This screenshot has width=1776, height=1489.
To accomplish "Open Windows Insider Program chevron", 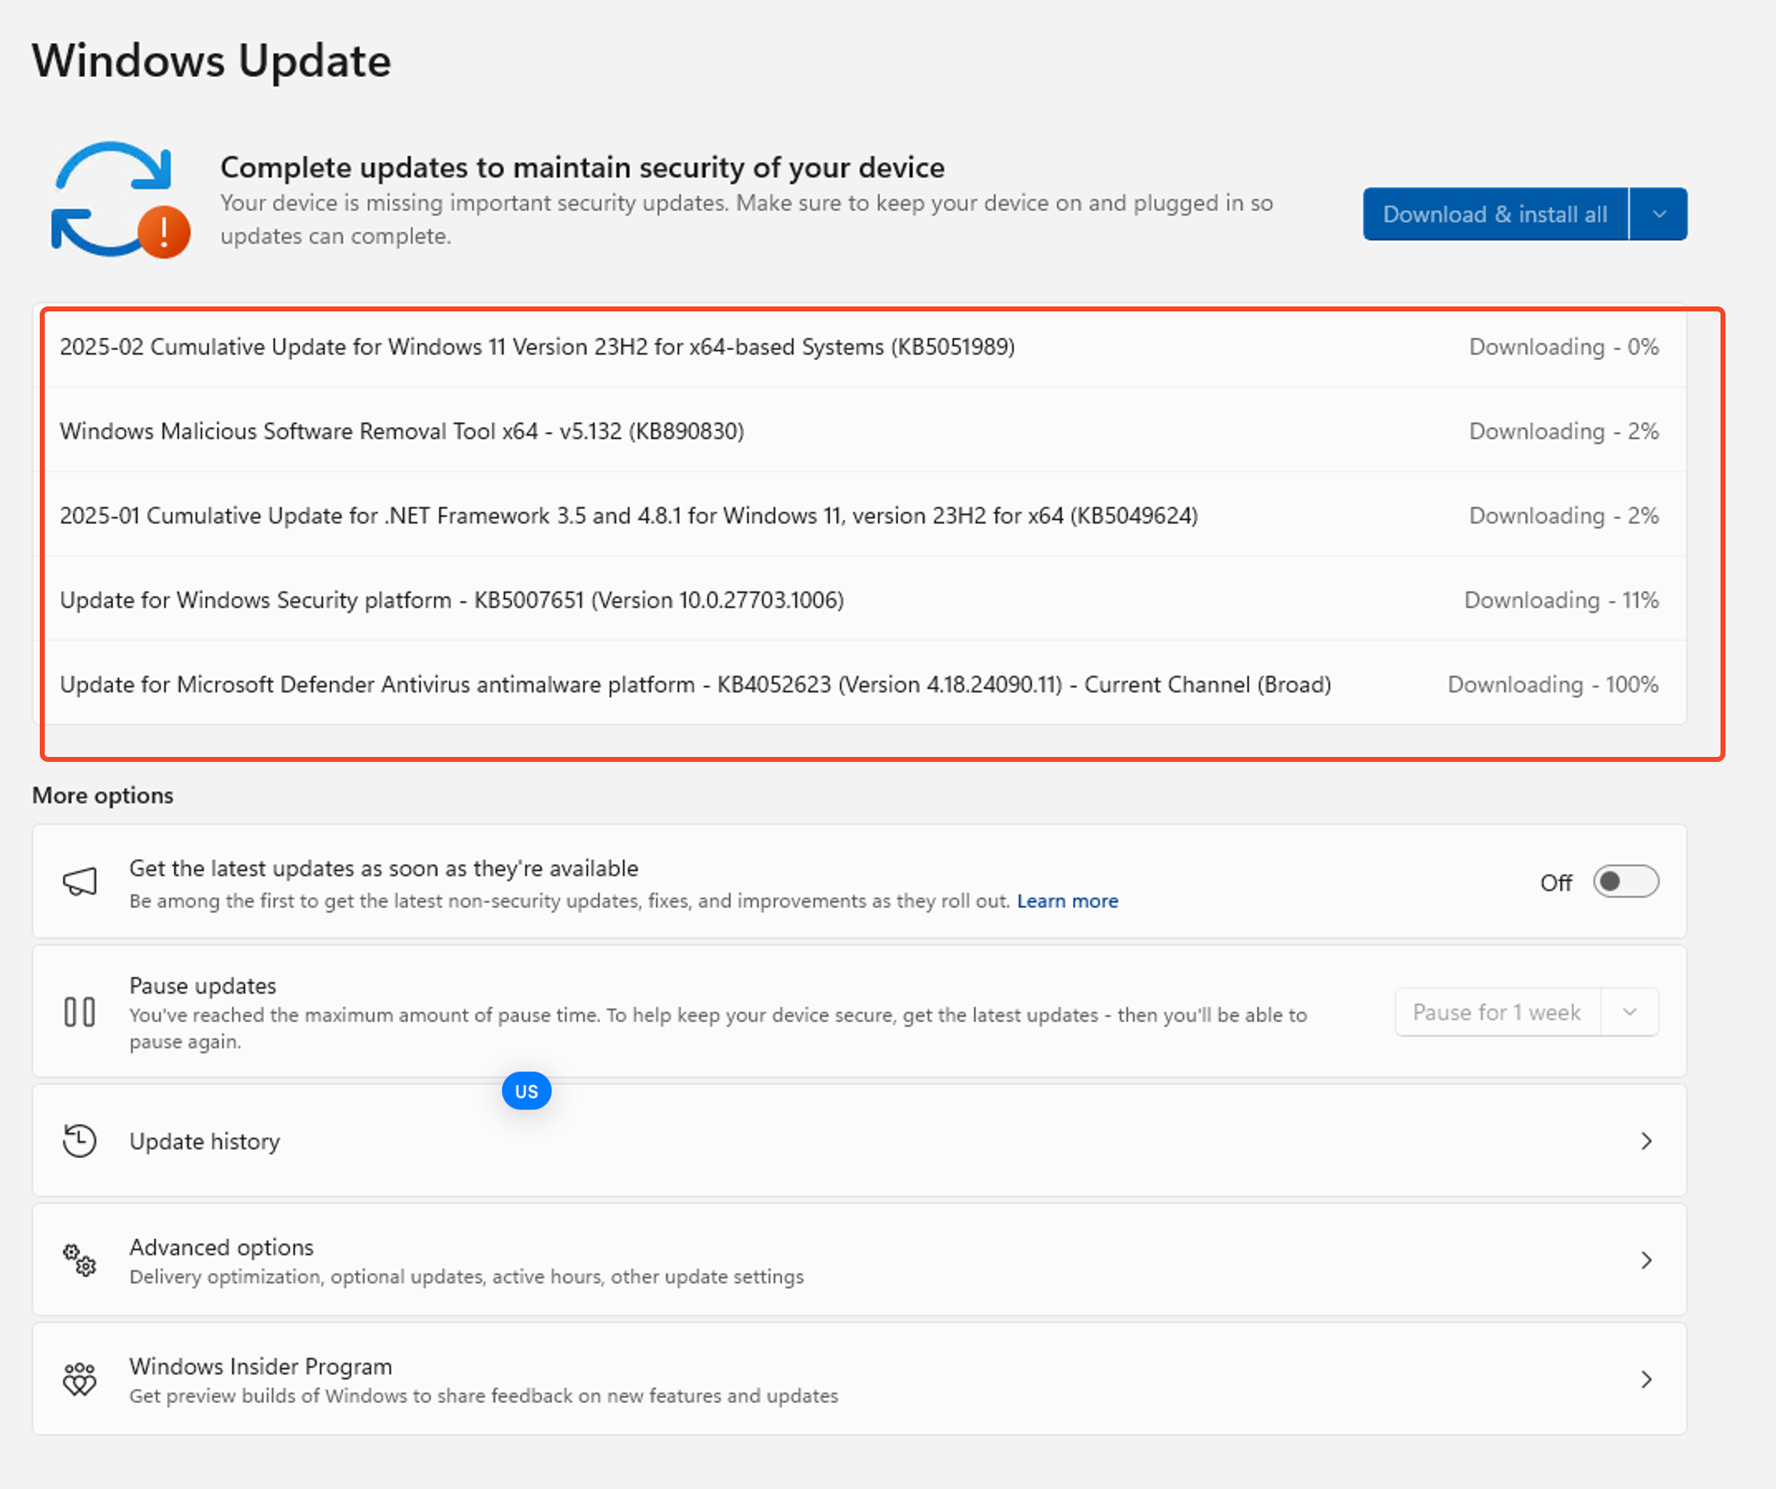I will [1646, 1379].
